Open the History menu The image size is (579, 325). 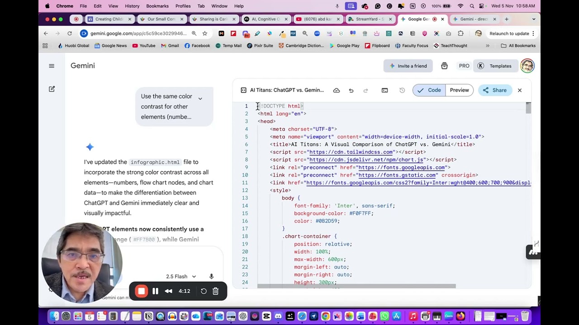tap(132, 6)
